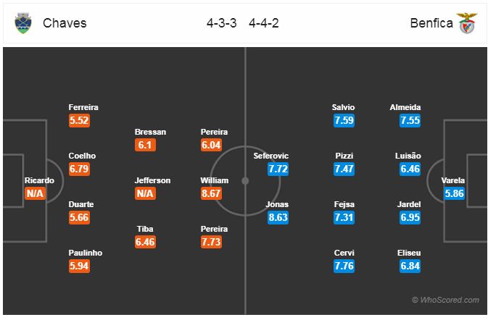Screen dimensions: 488x315
Task: Click Seferovic's 7.72 rating badge
Action: (278, 169)
